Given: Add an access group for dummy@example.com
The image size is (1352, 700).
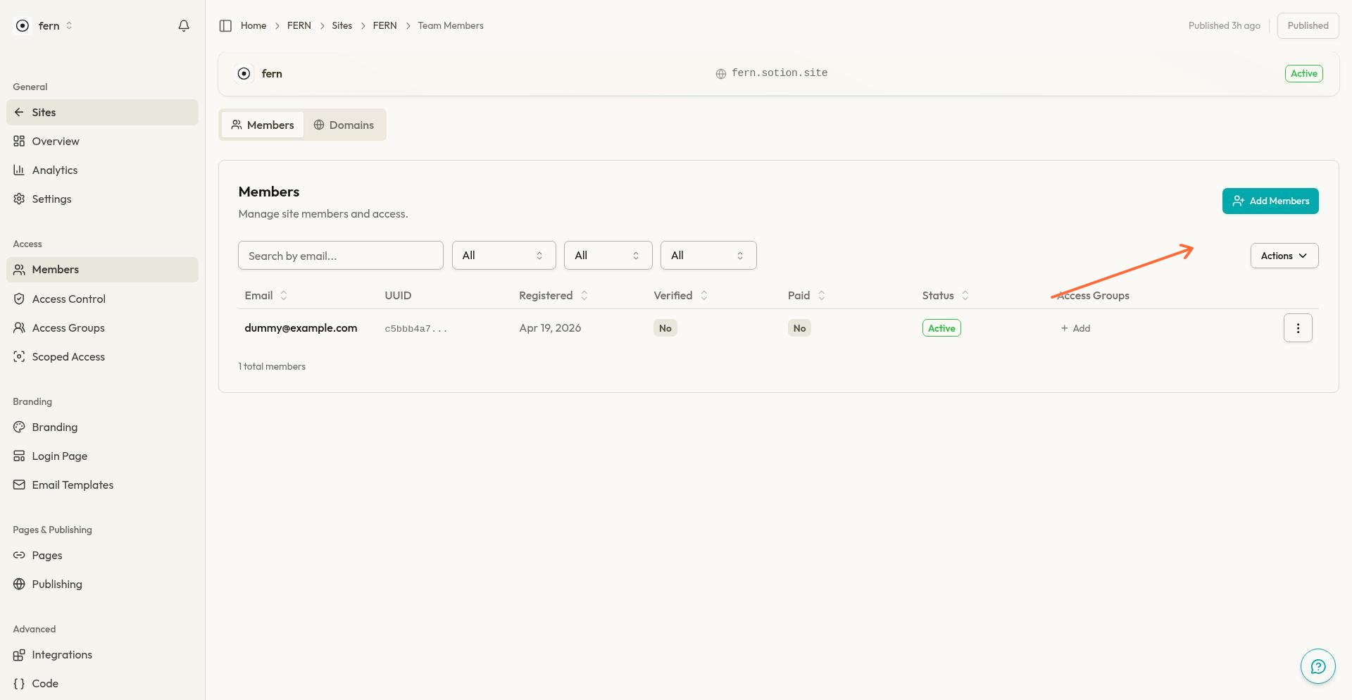Looking at the screenshot, I should pyautogui.click(x=1075, y=328).
